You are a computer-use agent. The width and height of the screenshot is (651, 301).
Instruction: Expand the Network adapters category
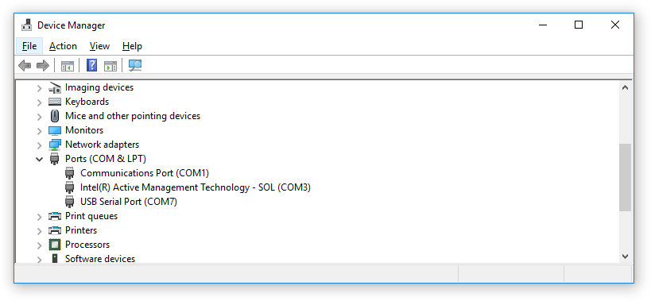[x=40, y=145]
